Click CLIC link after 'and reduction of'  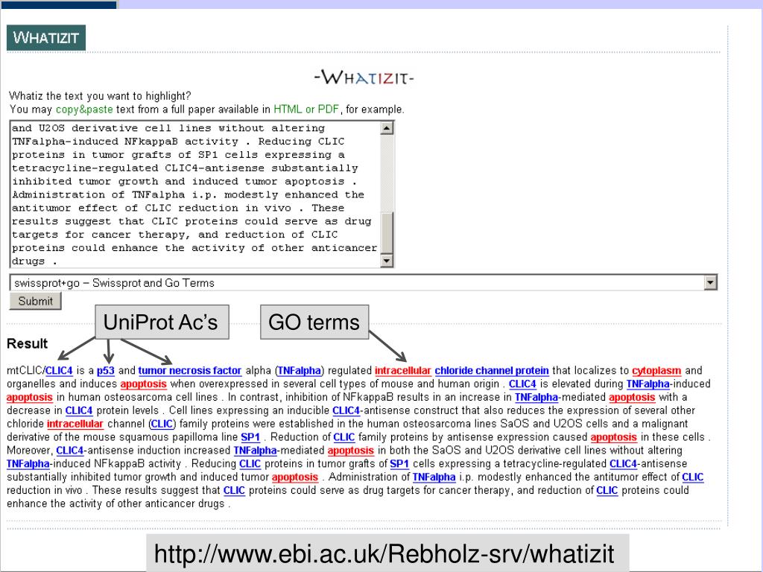tap(607, 490)
